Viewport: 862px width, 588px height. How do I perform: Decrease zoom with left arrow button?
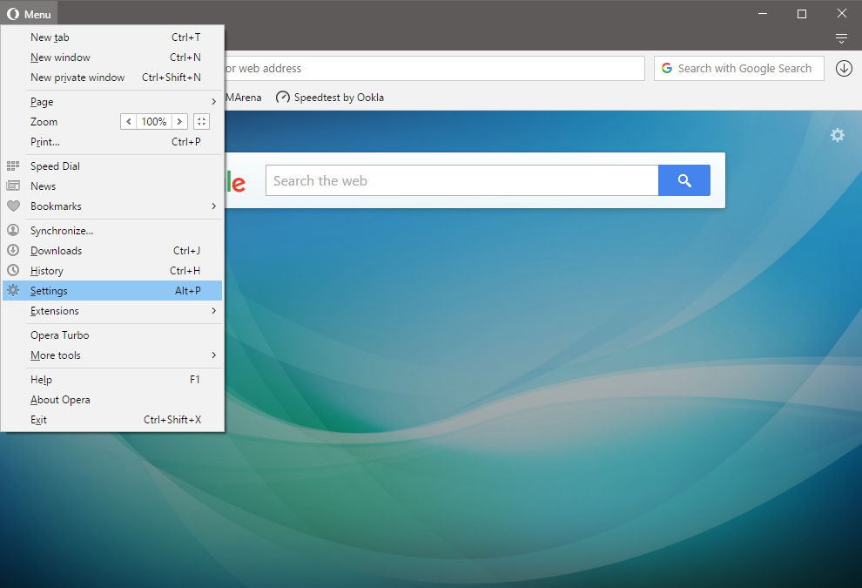(x=129, y=122)
